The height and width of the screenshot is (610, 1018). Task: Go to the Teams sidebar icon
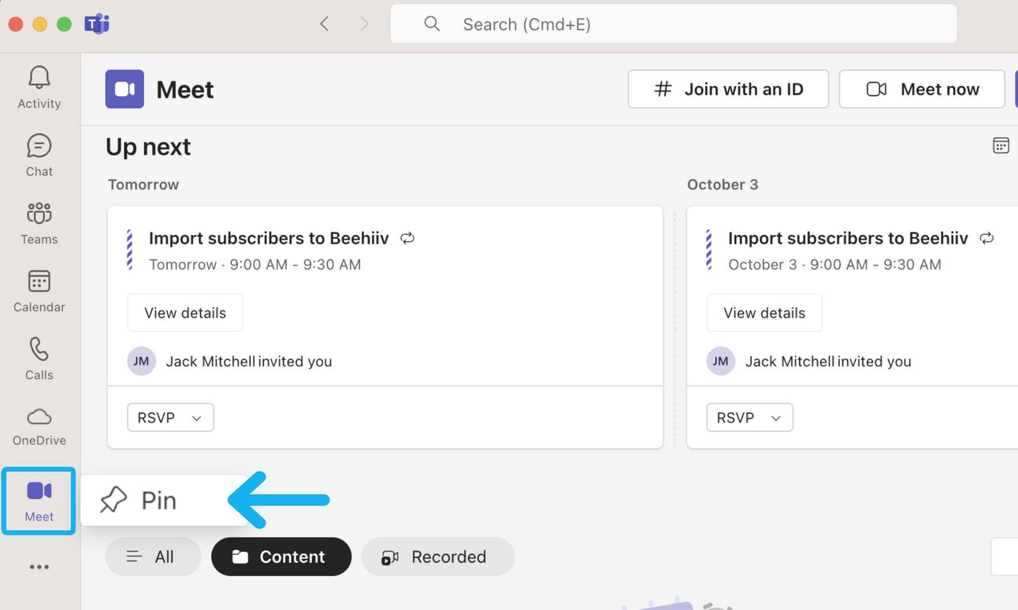tap(39, 222)
